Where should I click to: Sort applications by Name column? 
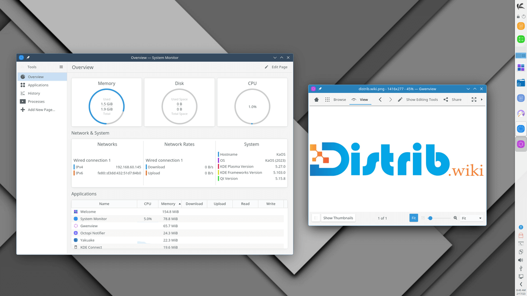point(104,203)
